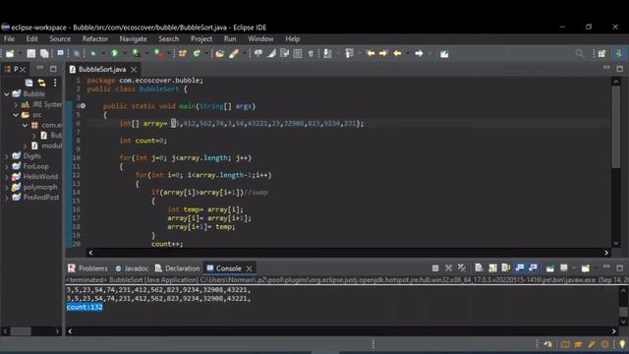The height and width of the screenshot is (354, 629).
Task: Open Package Explorer View Menu (three dots)
Action: (55, 83)
